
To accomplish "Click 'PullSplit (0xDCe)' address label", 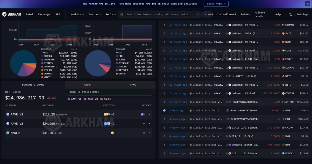I will pos(241,136).
